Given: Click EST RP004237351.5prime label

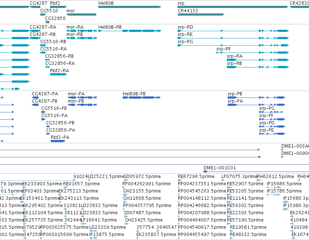Looking at the screenshot, I should click(202, 184).
